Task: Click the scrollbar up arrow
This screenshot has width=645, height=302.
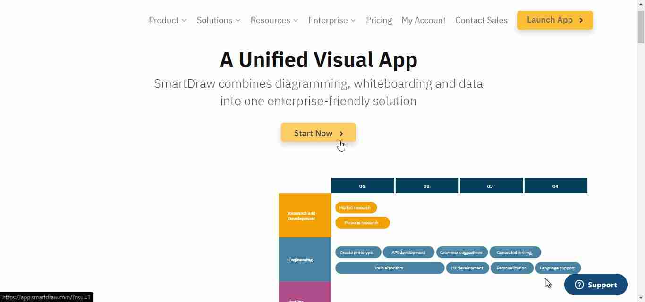Action: click(641, 4)
